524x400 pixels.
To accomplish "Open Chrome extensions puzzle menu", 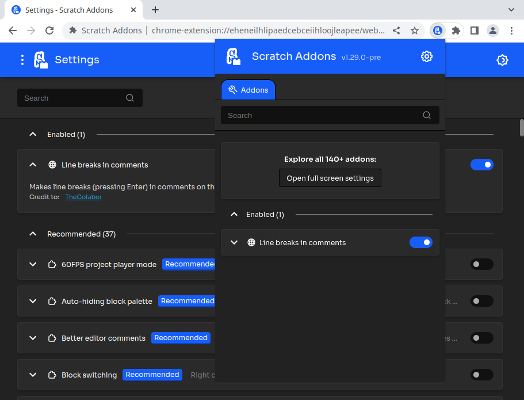I will pyautogui.click(x=456, y=31).
